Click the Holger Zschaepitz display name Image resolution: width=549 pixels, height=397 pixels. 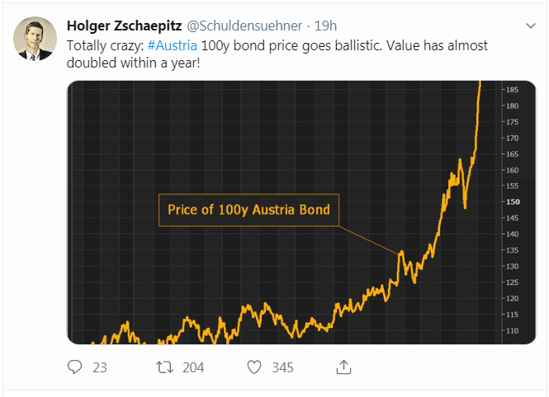tap(125, 26)
